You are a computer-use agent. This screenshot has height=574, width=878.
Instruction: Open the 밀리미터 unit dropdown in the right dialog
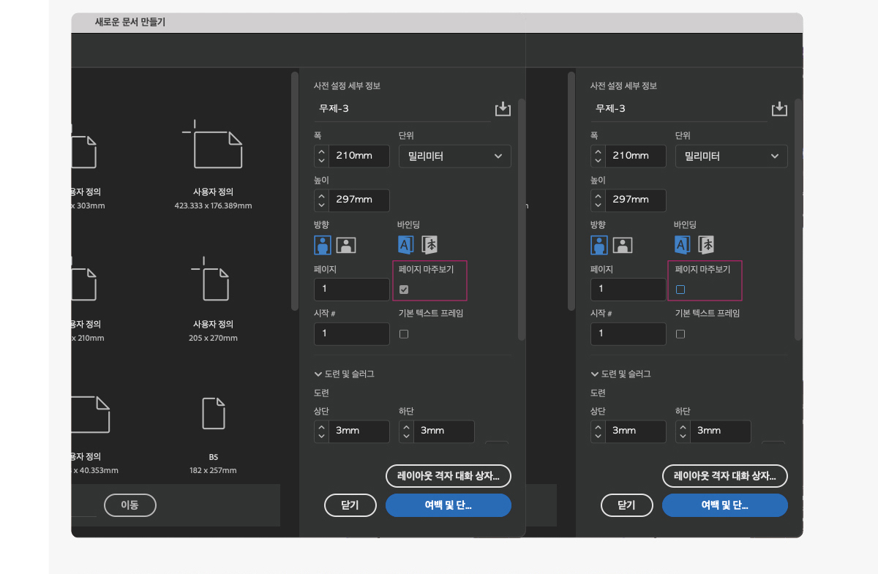coord(731,156)
